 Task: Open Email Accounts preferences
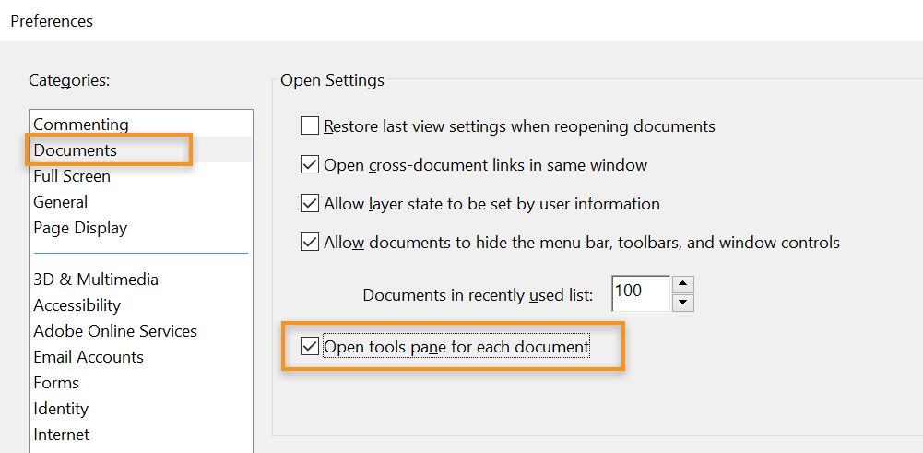[89, 357]
